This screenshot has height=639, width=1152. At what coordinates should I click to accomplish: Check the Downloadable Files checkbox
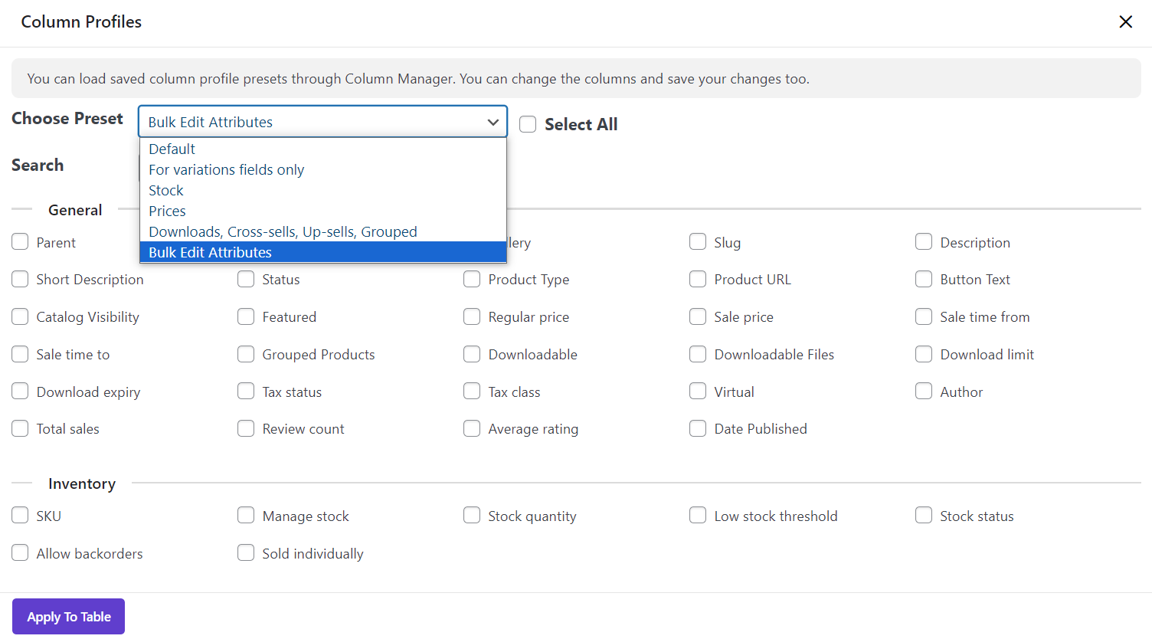pyautogui.click(x=698, y=354)
